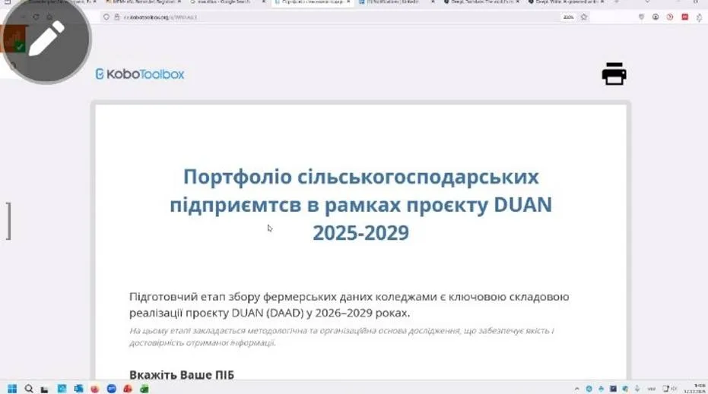Close the active KoboToolbox form tab
The height and width of the screenshot is (394, 708).
(x=349, y=3)
